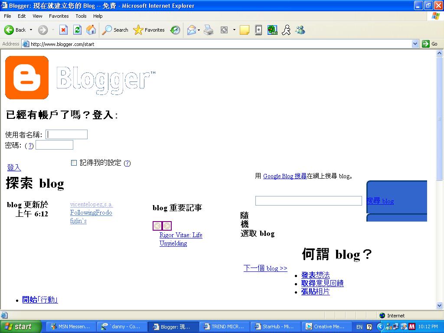Click the 密碼 password field
444x333 pixels.
pos(54,145)
